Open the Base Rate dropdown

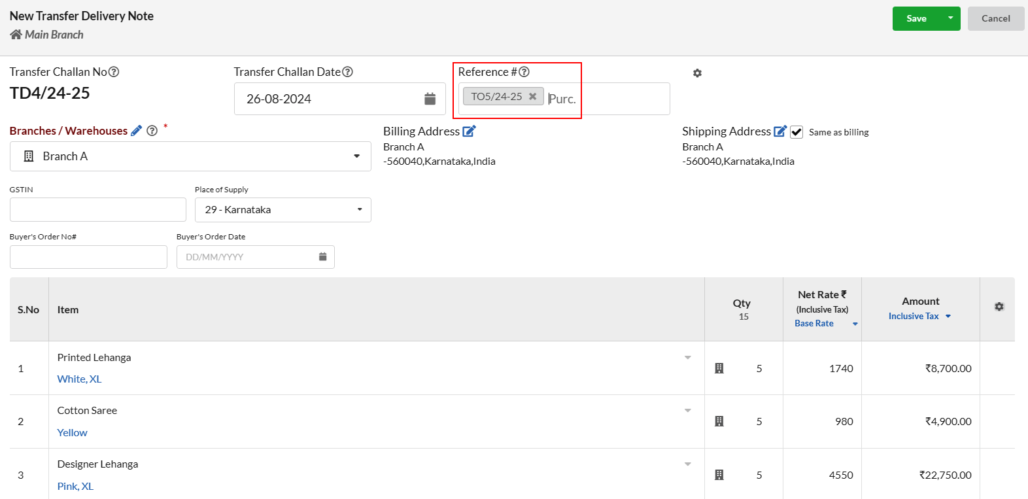pyautogui.click(x=826, y=324)
